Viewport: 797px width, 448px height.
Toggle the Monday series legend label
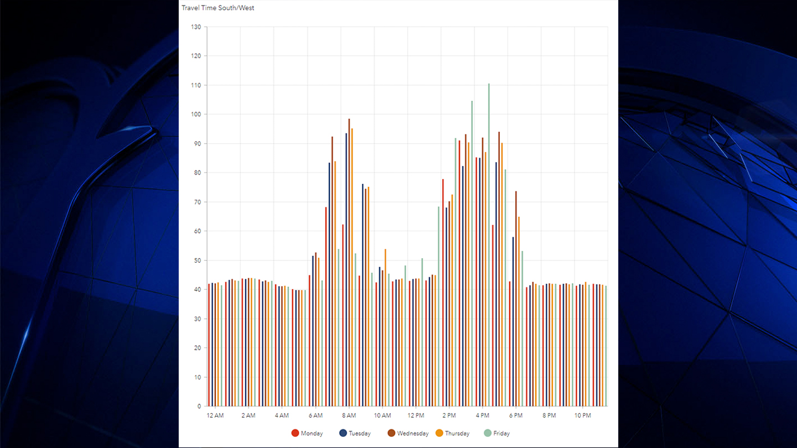tap(312, 434)
